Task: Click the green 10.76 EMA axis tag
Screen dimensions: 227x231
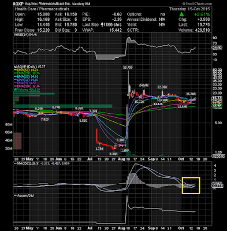Action: click(x=217, y=106)
